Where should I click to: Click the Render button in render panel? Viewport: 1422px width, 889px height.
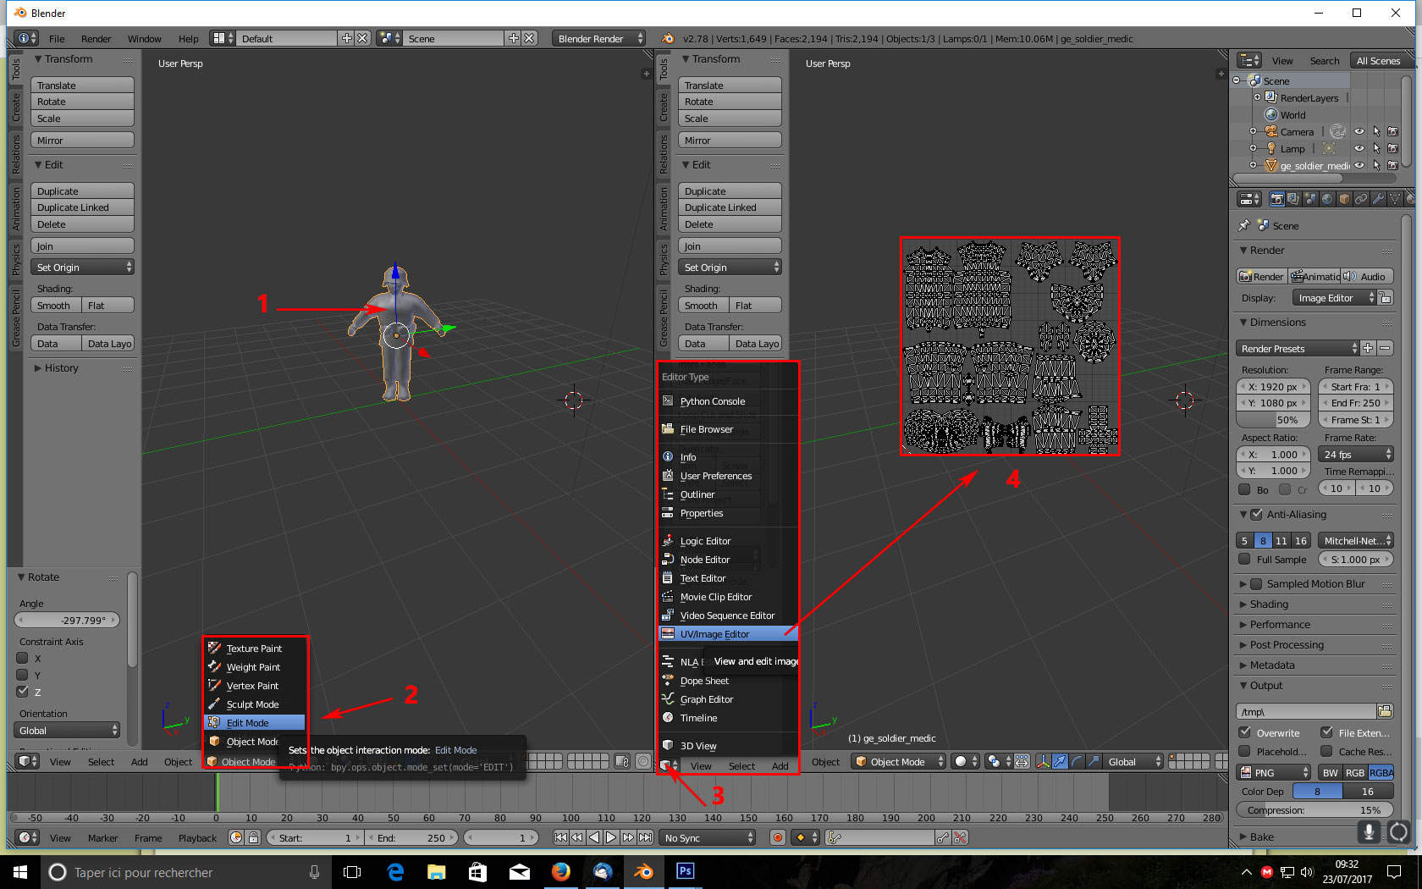point(1261,276)
